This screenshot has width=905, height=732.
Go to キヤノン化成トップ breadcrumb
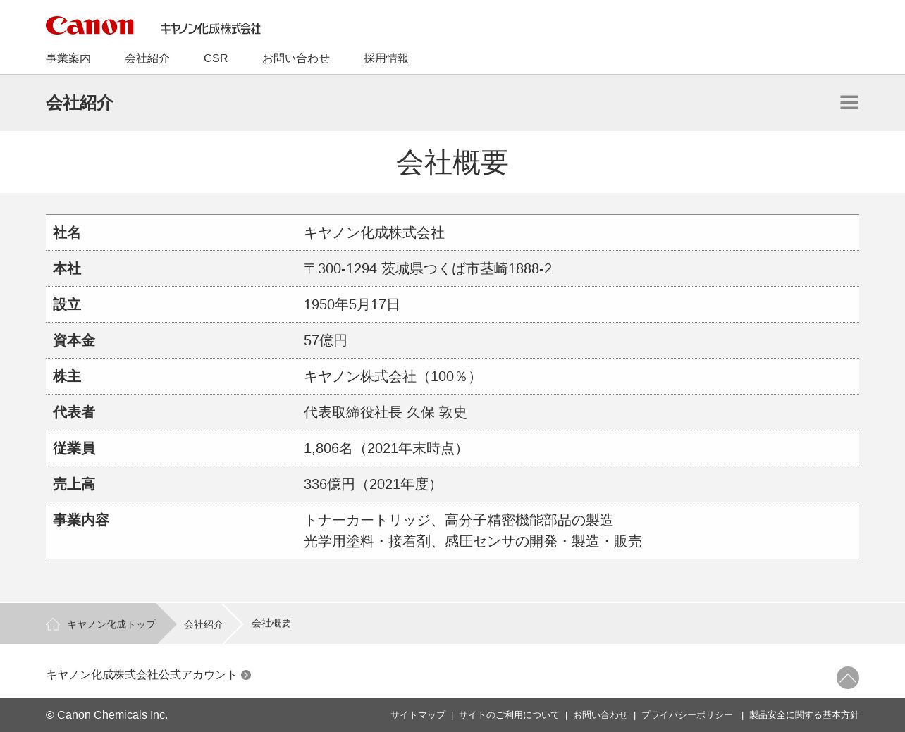[x=111, y=624]
